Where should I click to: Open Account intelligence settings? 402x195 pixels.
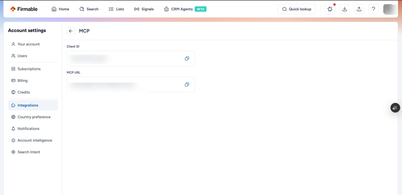coord(33,140)
